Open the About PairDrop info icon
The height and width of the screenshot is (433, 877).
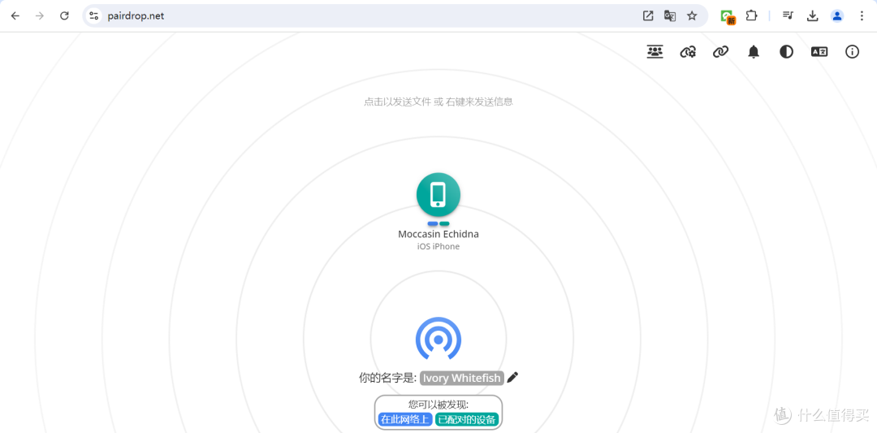[x=852, y=52]
